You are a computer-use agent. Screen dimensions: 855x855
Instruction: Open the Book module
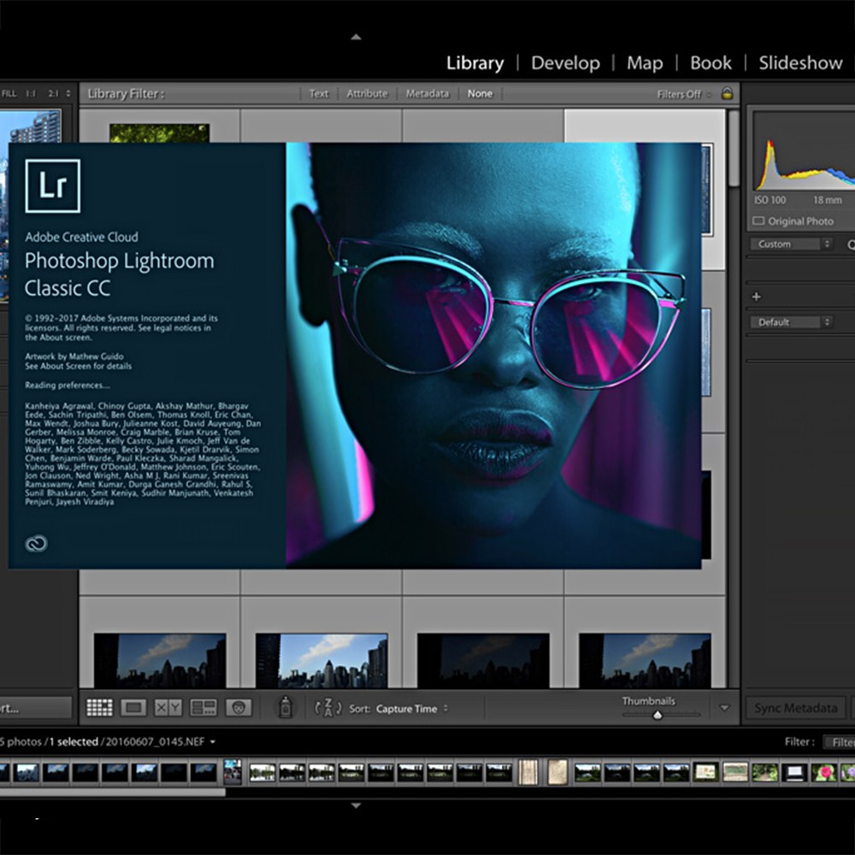pyautogui.click(x=711, y=62)
